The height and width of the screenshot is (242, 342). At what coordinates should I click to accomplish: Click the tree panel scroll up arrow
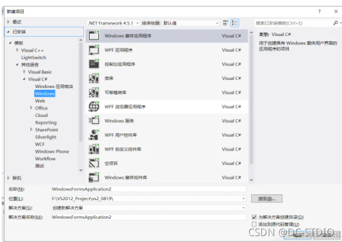pyautogui.click(x=81, y=40)
